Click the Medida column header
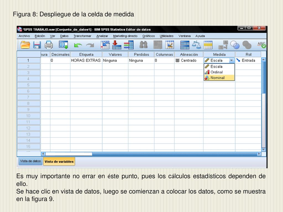This screenshot has width=283, height=212. (x=219, y=54)
